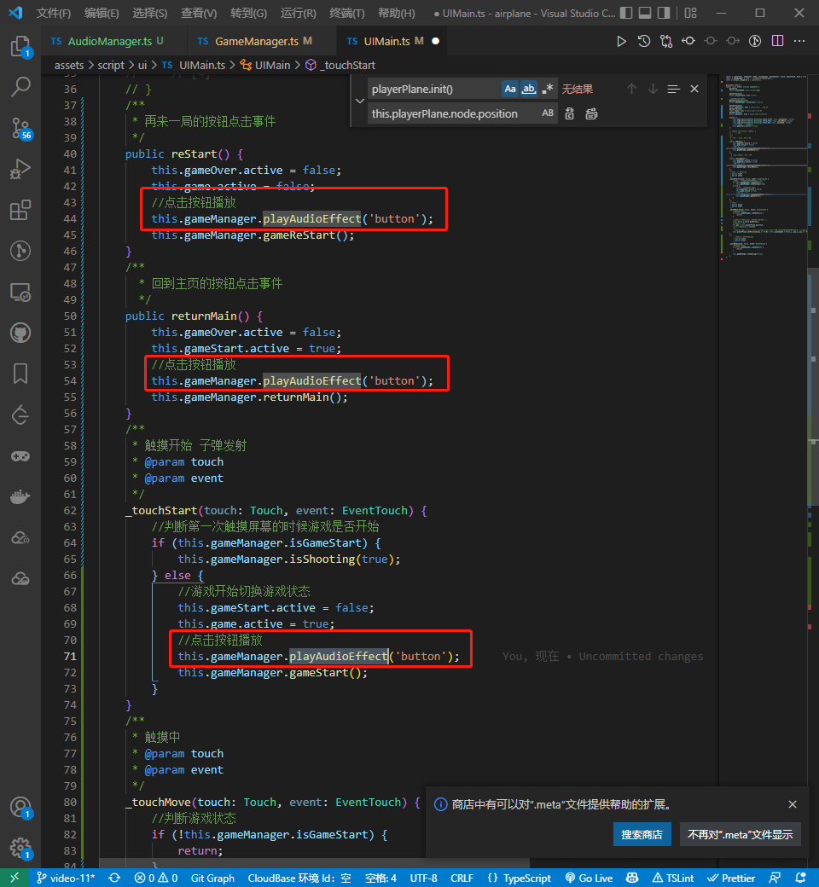The height and width of the screenshot is (887, 819).
Task: Go to previous match arrow in find widget
Action: coord(631,89)
